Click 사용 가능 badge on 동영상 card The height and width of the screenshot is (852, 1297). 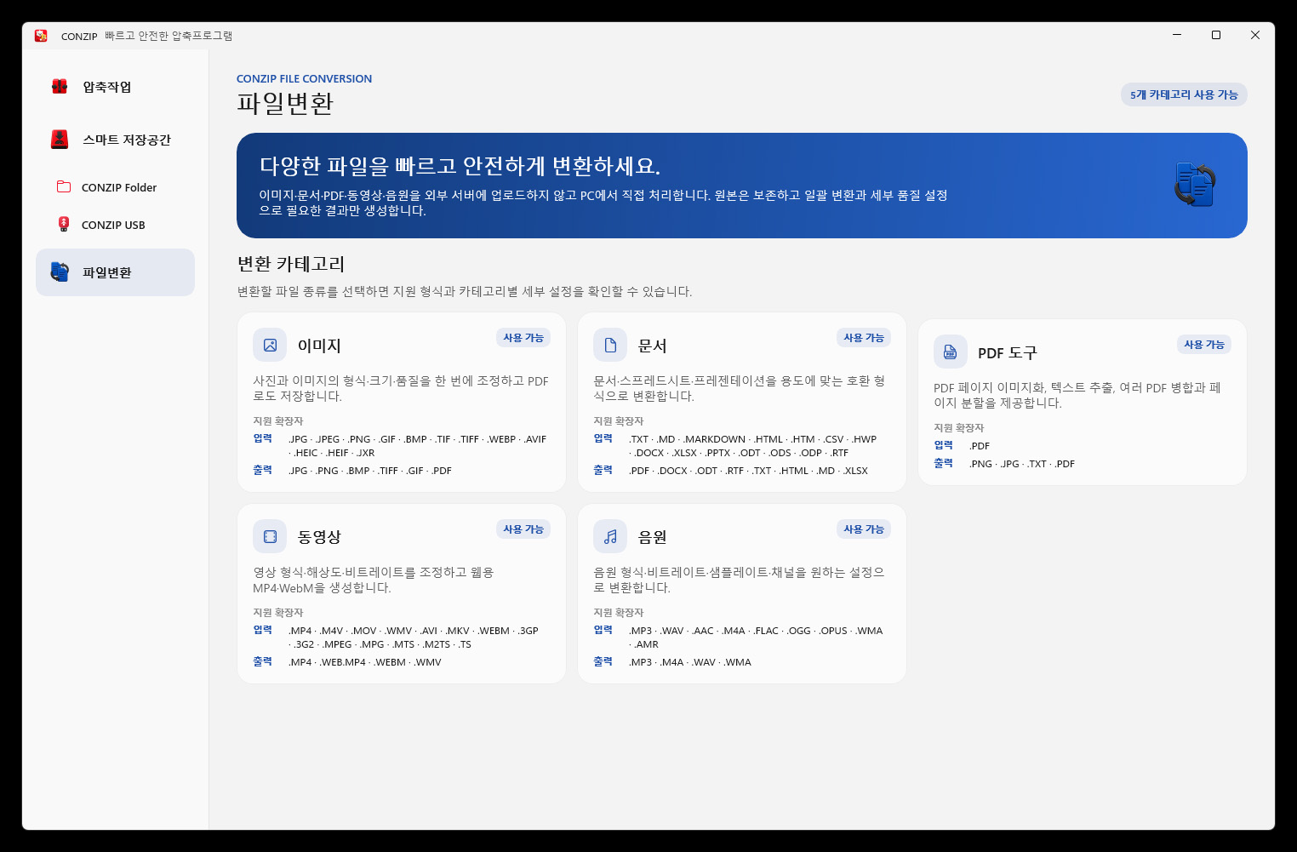pyautogui.click(x=523, y=529)
